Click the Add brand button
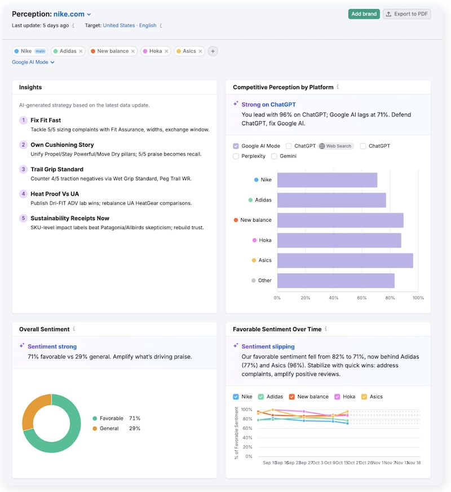The width and height of the screenshot is (451, 492). coord(364,14)
